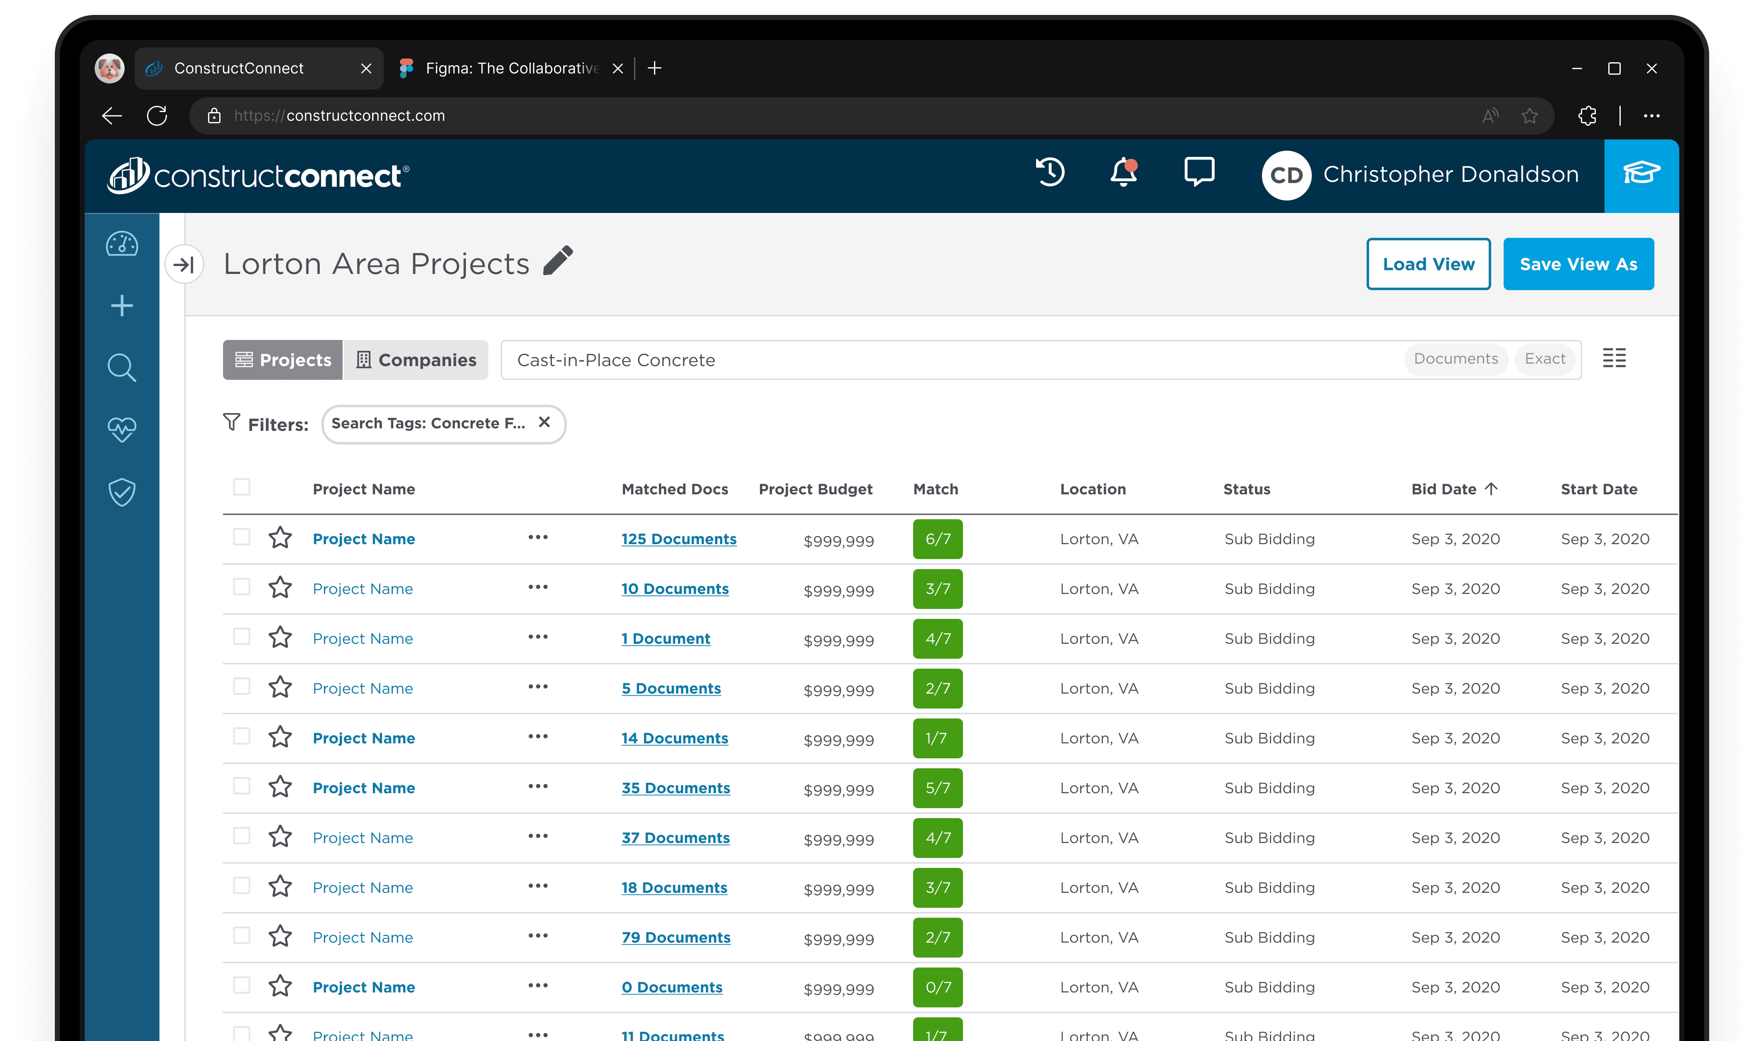Open the chat messages icon
Screen dimensions: 1764x1041
click(1199, 173)
